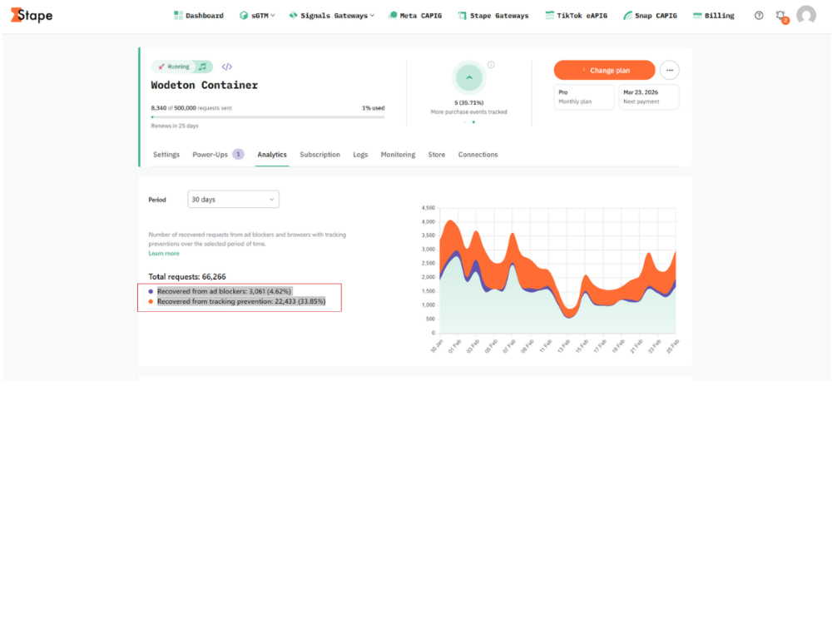
Task: Click Renews in 25 days text
Action: 175,126
